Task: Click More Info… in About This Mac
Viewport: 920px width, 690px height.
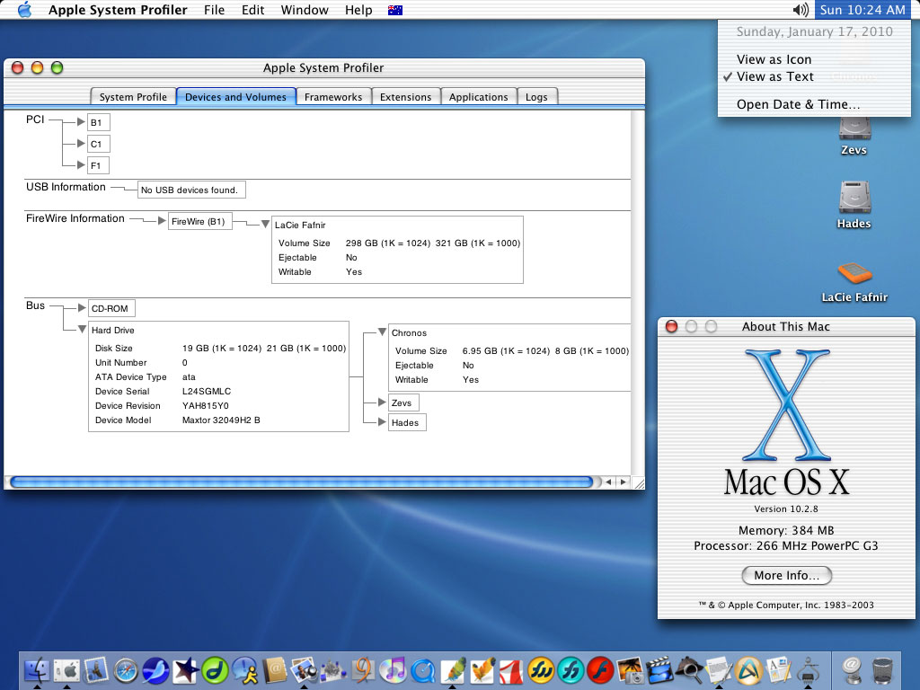Action: pos(786,575)
